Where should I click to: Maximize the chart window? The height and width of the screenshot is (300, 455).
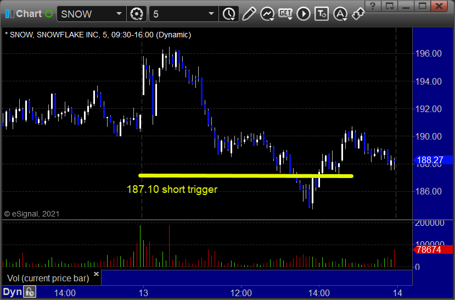click(x=422, y=6)
